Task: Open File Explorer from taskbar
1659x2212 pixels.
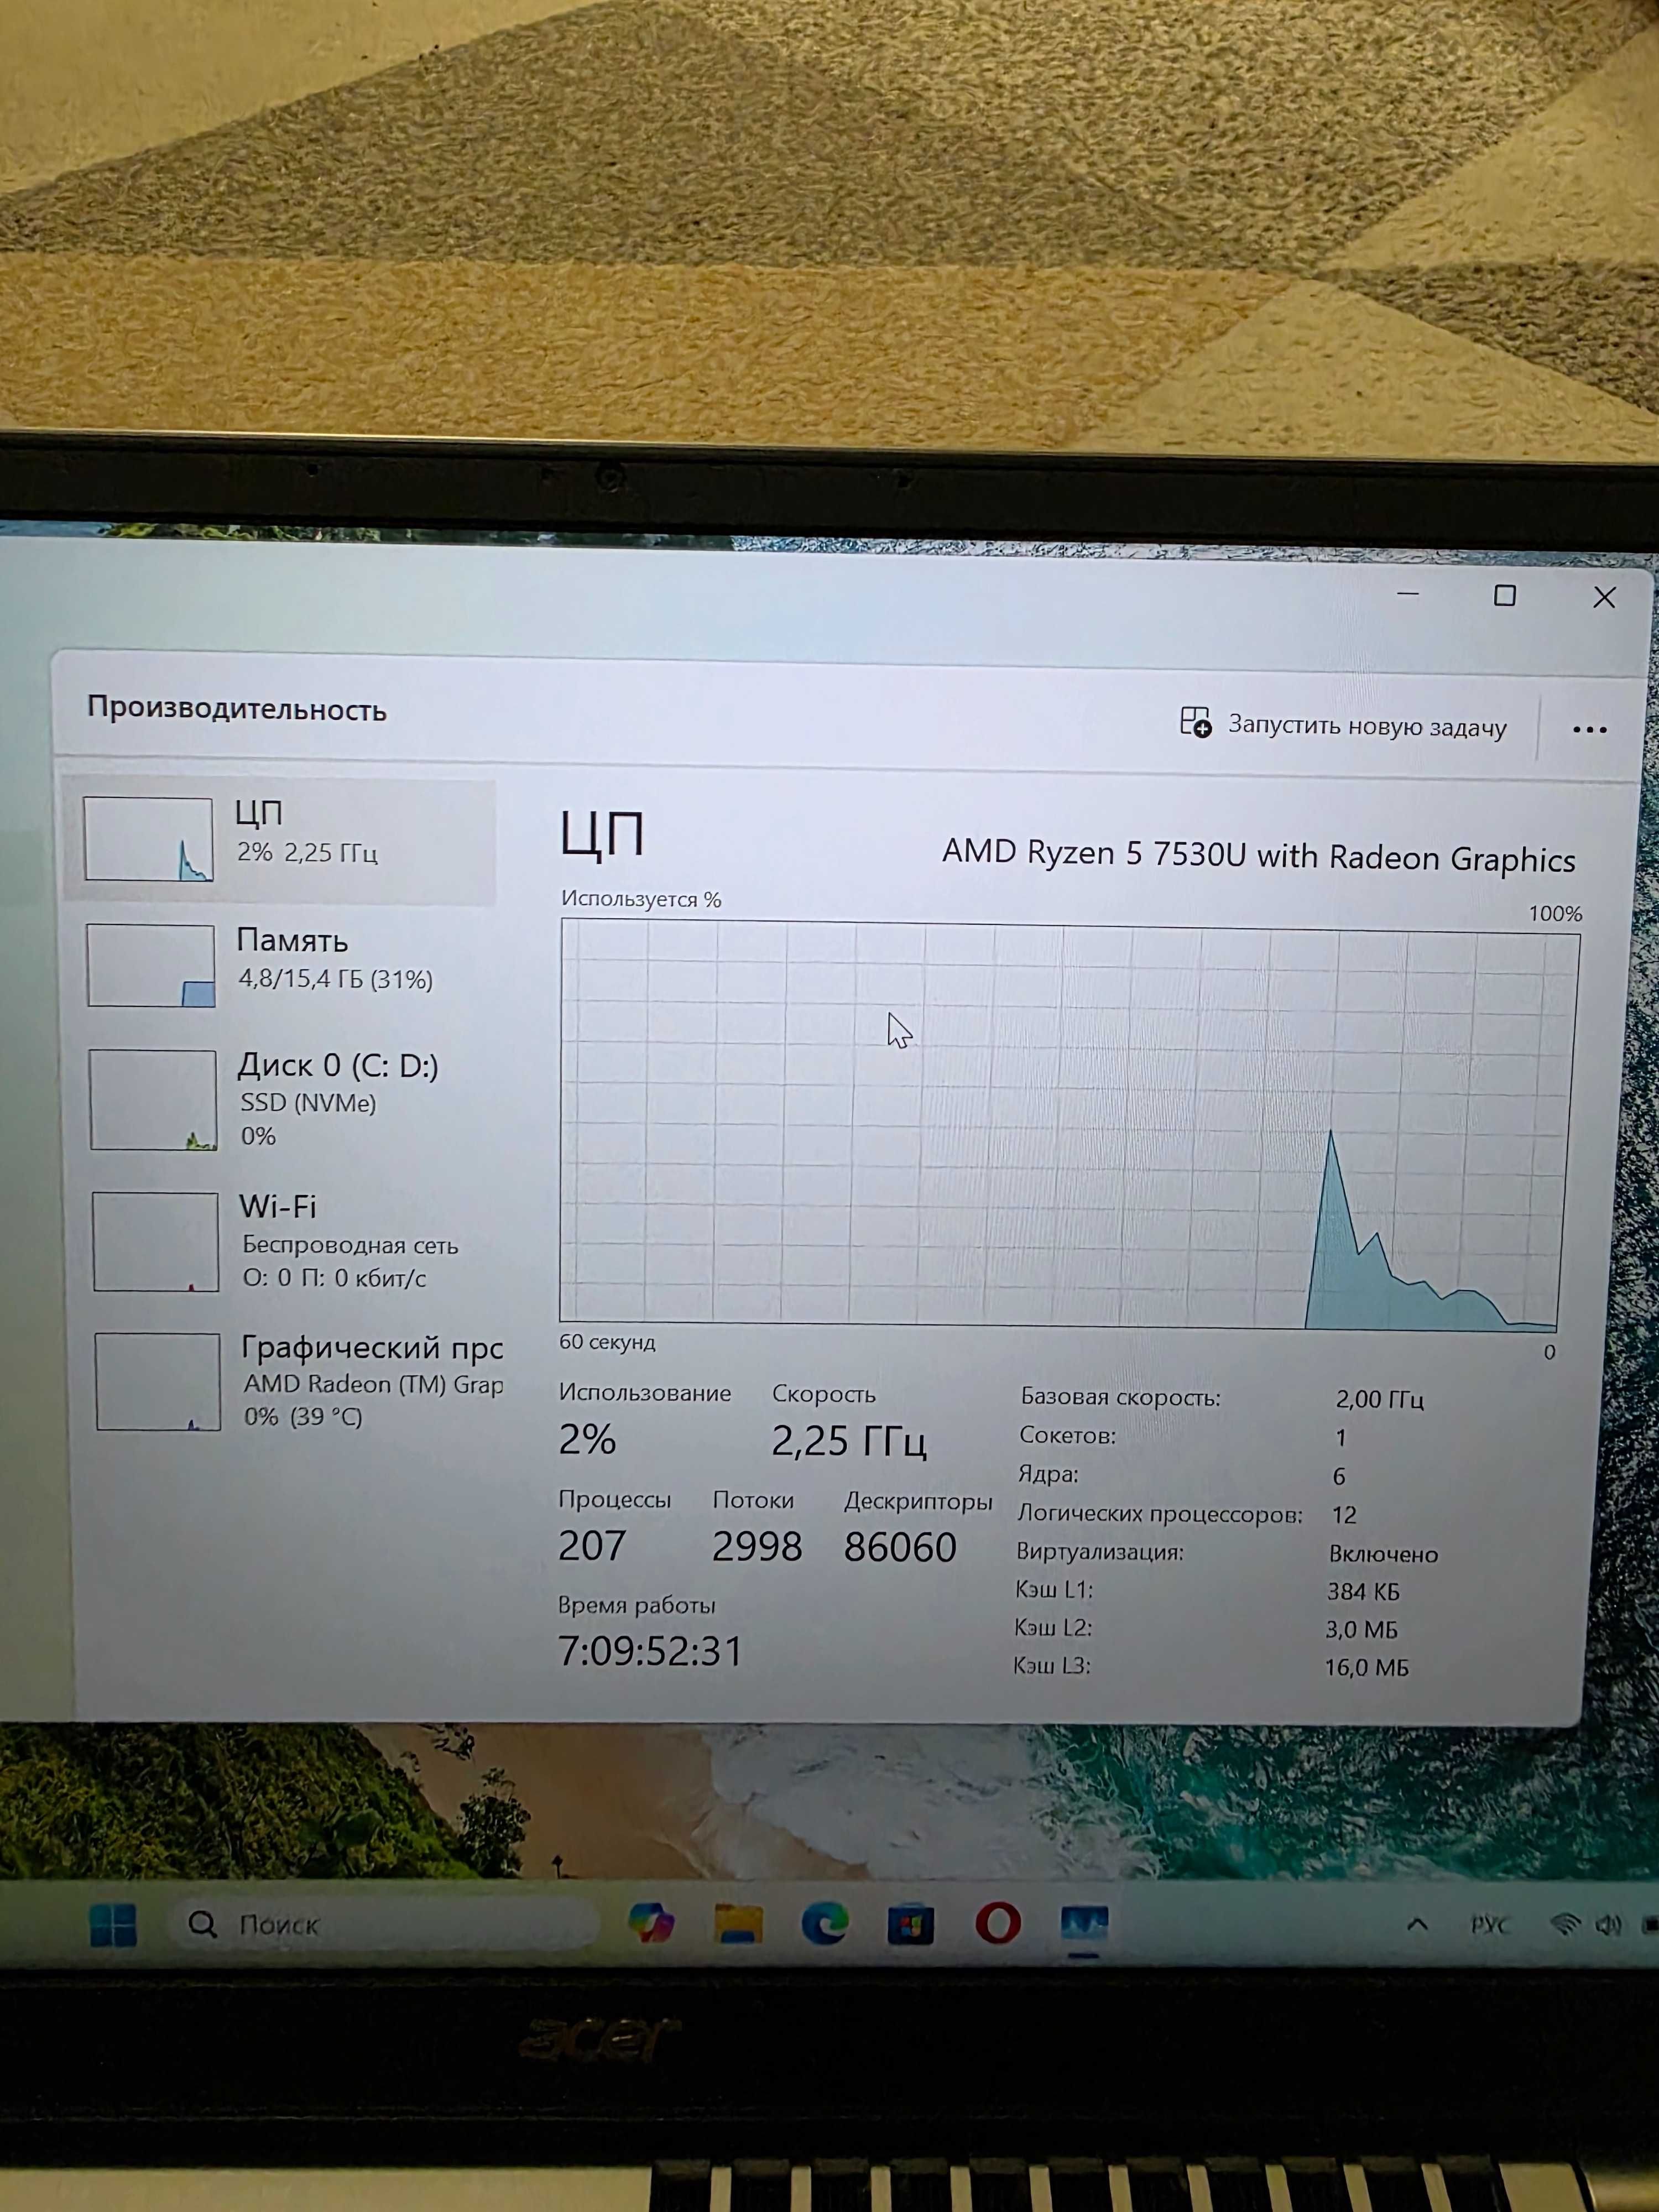Action: [x=739, y=1923]
